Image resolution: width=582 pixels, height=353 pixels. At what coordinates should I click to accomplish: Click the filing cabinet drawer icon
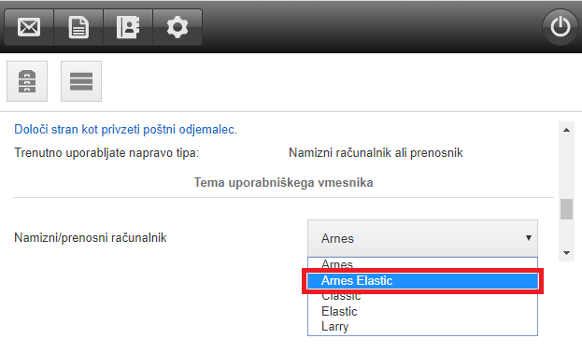click(27, 81)
